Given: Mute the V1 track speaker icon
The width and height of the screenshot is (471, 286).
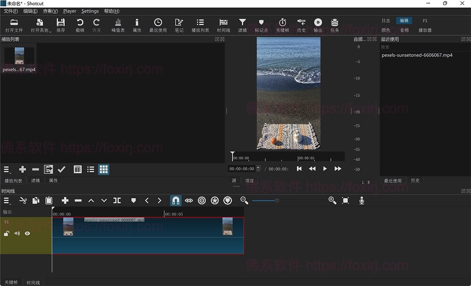Looking at the screenshot, I should 16,233.
